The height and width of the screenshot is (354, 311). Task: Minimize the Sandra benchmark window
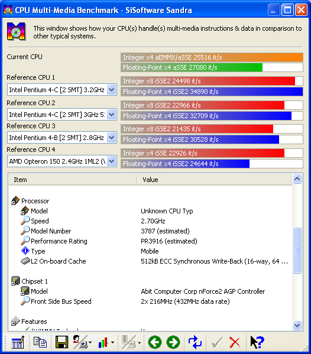coord(274,10)
